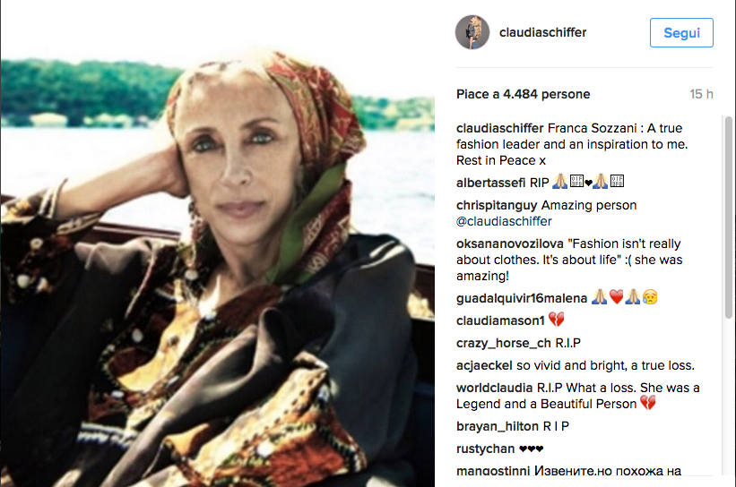The image size is (736, 487).
Task: Open oksananovozilova commenter profile
Action: pos(510,243)
